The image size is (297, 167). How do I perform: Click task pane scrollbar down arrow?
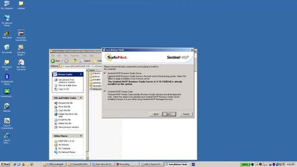coord(87,158)
